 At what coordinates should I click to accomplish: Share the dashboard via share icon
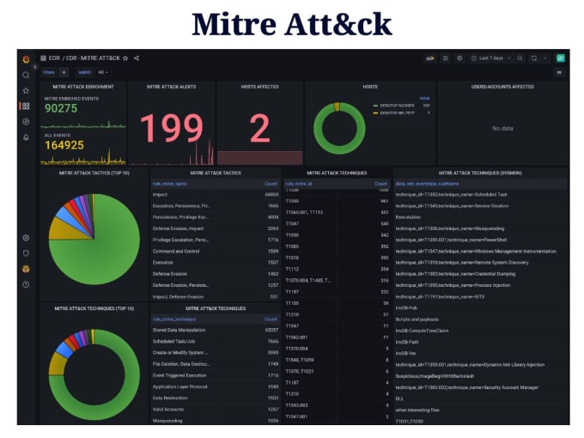click(x=137, y=58)
